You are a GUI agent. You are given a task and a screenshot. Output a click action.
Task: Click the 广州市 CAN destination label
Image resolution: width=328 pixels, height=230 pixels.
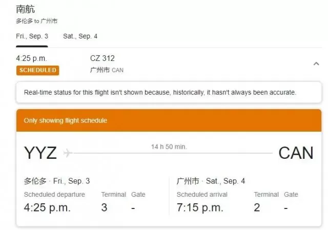[107, 70]
